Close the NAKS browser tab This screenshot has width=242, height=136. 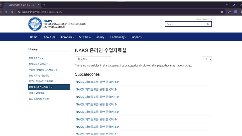pos(38,5)
